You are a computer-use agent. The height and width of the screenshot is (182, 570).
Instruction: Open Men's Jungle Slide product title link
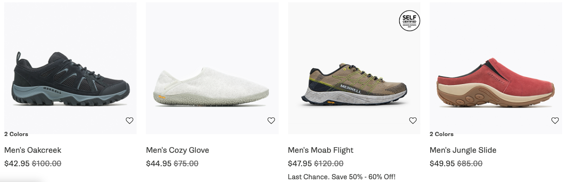coord(463,150)
